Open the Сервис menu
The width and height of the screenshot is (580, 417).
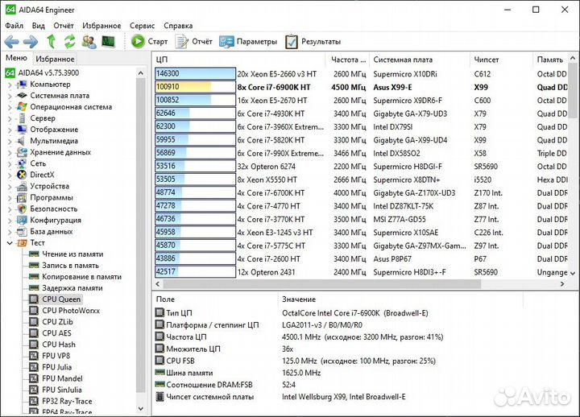point(142,26)
